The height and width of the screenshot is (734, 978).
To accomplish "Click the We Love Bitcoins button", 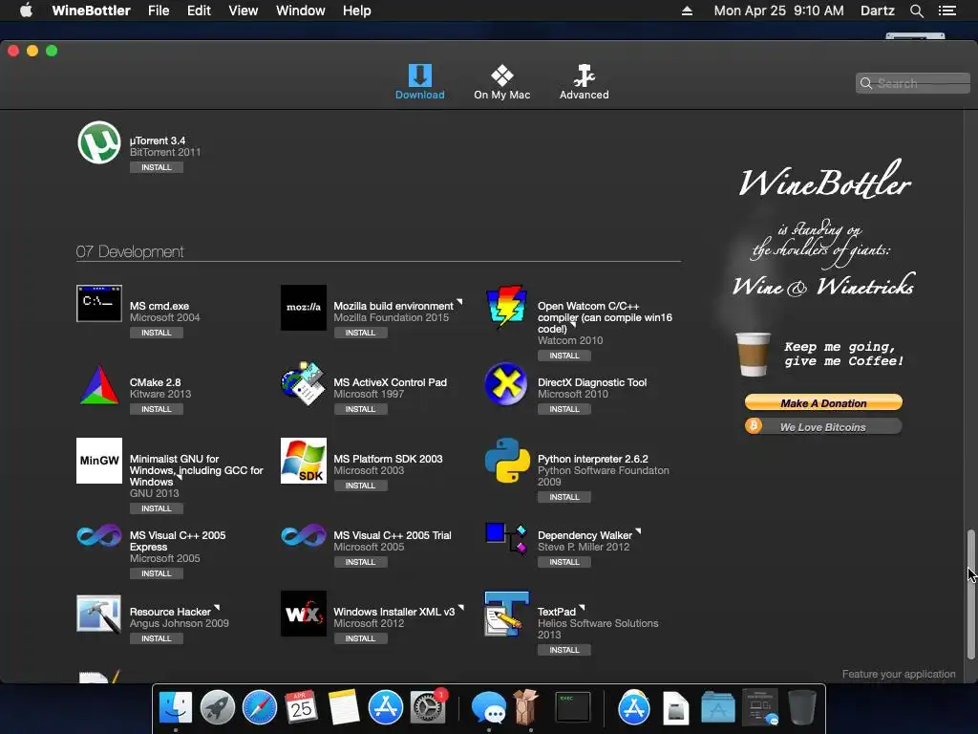I will click(823, 427).
